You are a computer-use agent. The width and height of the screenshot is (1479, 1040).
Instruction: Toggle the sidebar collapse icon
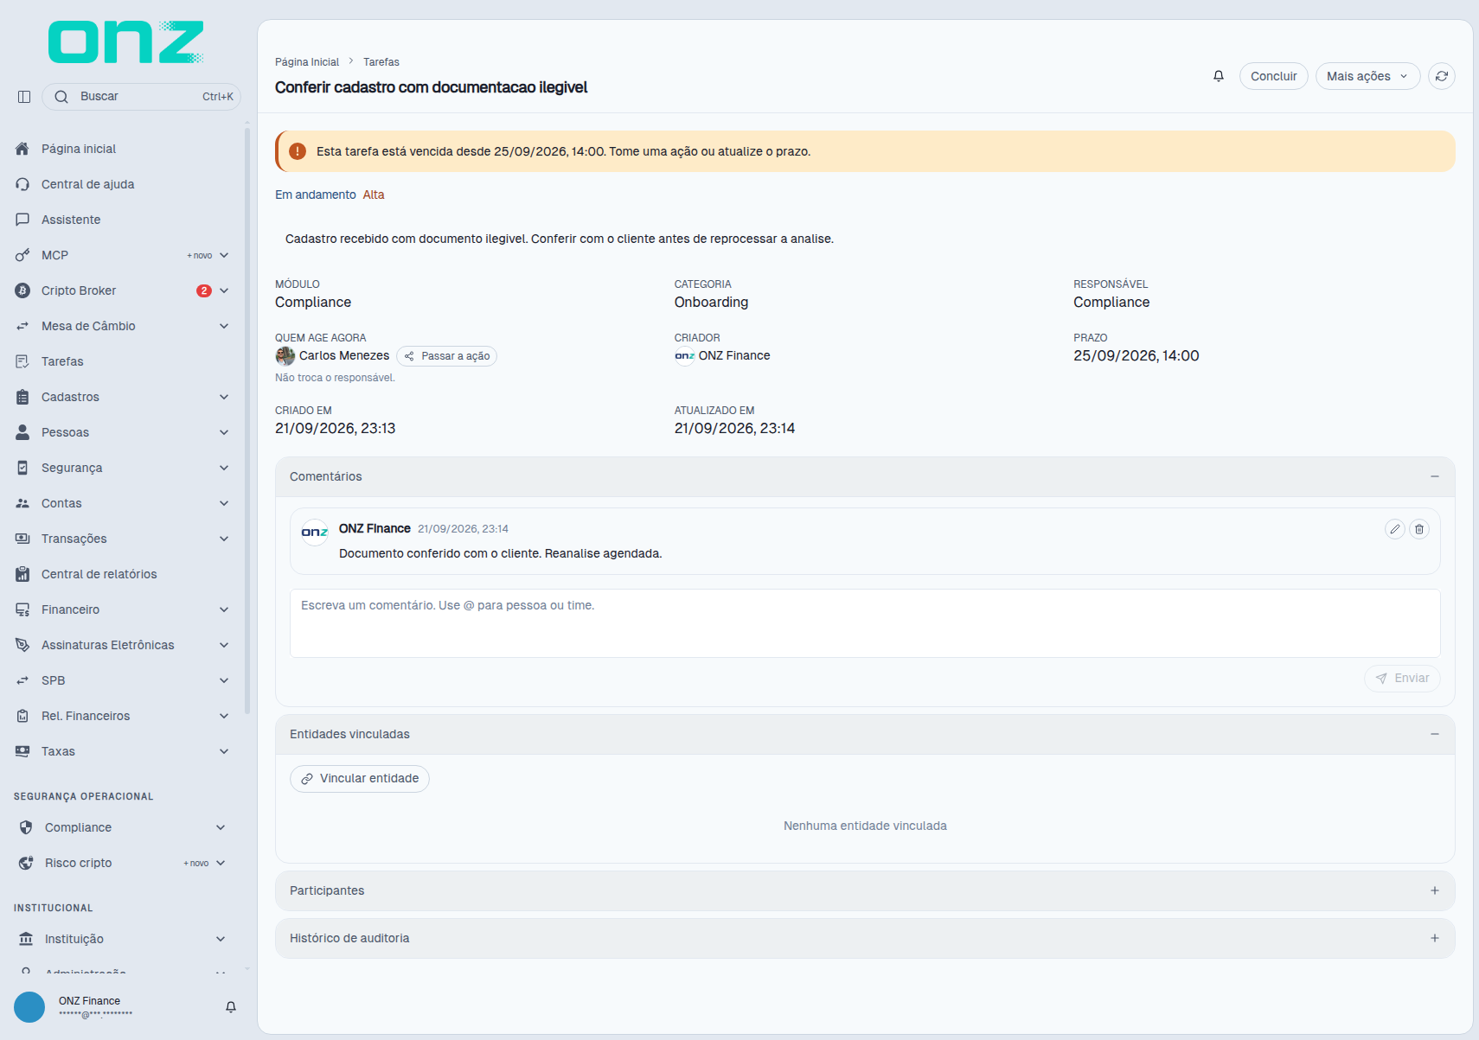coord(24,97)
